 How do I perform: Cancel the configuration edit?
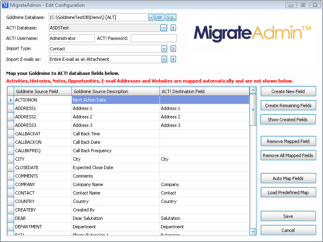click(288, 230)
